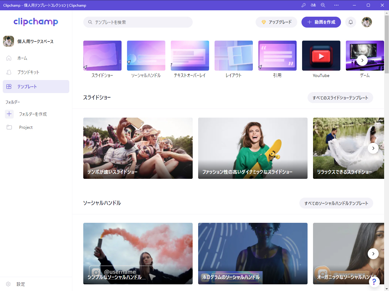Click the 個人用ワークスペース workspace name
This screenshot has height=291, width=389.
tap(35, 41)
